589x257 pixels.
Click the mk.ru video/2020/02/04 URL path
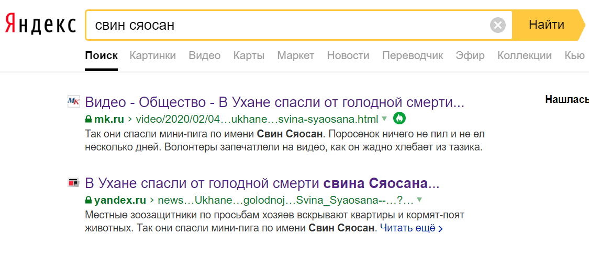[x=257, y=119]
